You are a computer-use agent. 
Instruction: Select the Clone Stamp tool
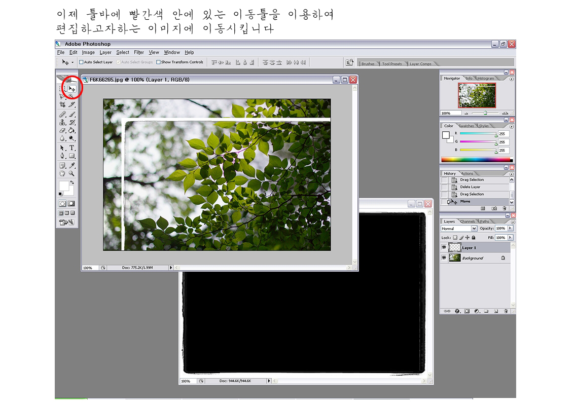(x=62, y=122)
